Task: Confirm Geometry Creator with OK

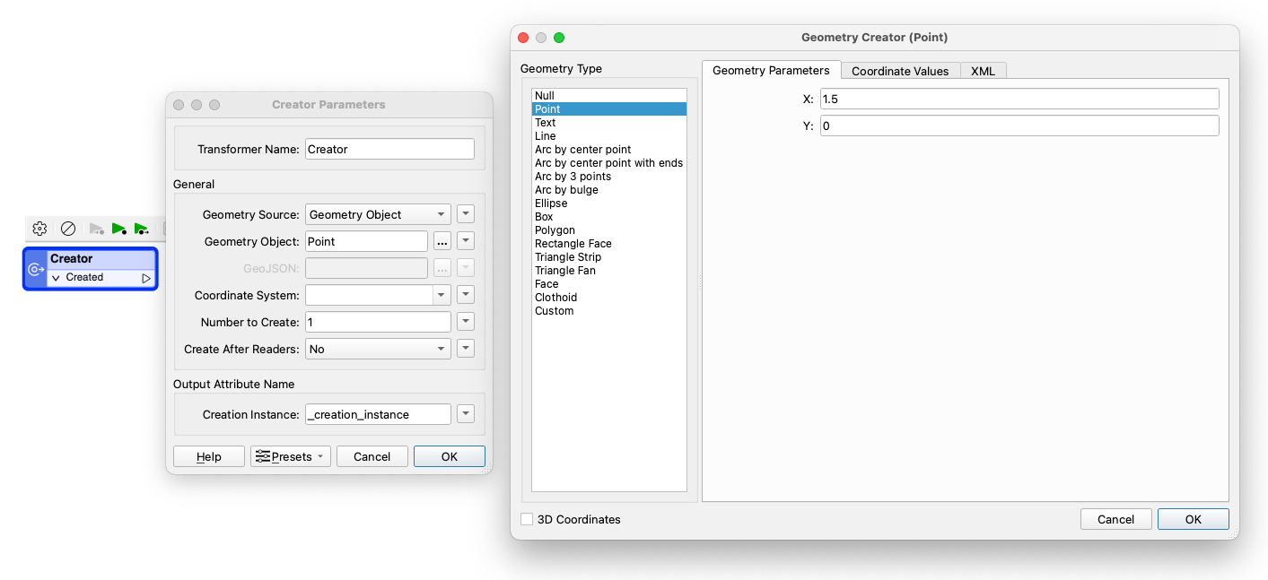Action: [x=1193, y=519]
